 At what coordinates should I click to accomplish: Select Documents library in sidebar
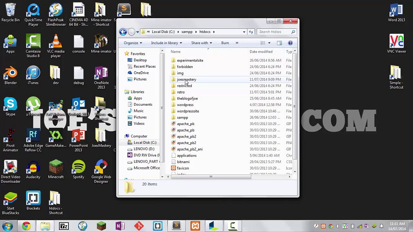[x=143, y=104]
